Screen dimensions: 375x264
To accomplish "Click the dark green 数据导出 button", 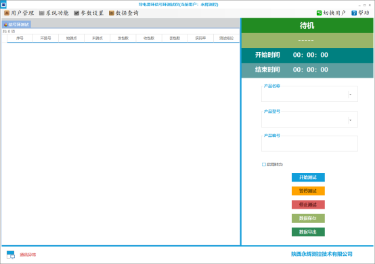I will 308,232.
